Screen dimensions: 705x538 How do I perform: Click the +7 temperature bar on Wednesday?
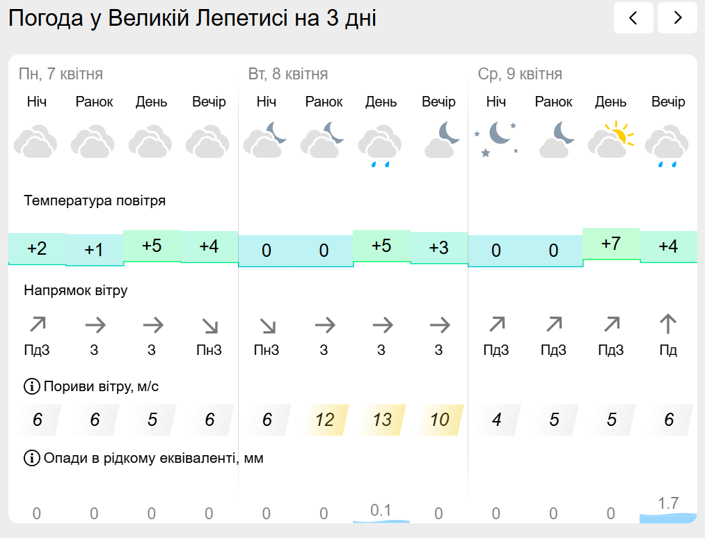point(611,244)
